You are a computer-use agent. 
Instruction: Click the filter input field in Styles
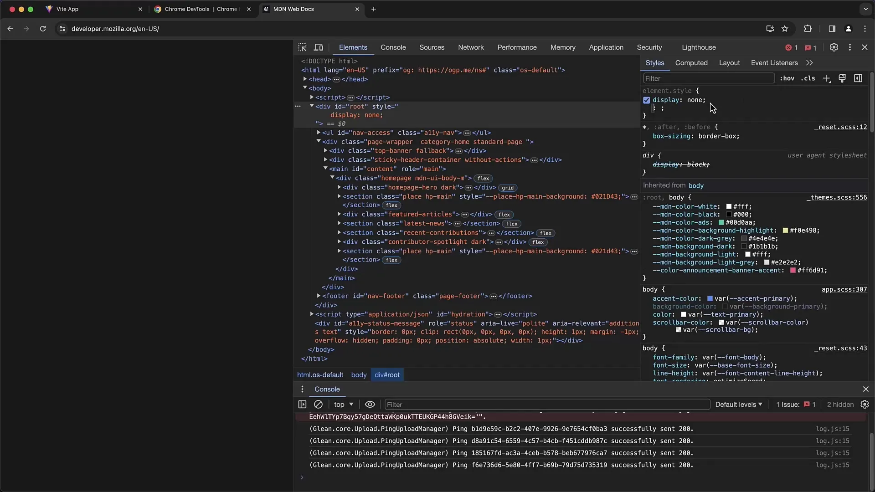point(708,78)
